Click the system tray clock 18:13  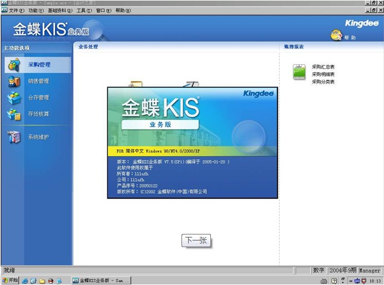[375, 281]
